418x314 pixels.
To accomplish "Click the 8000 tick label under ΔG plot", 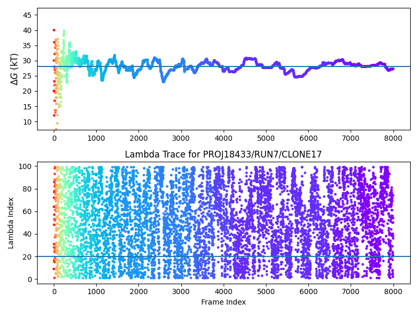I will (x=392, y=138).
